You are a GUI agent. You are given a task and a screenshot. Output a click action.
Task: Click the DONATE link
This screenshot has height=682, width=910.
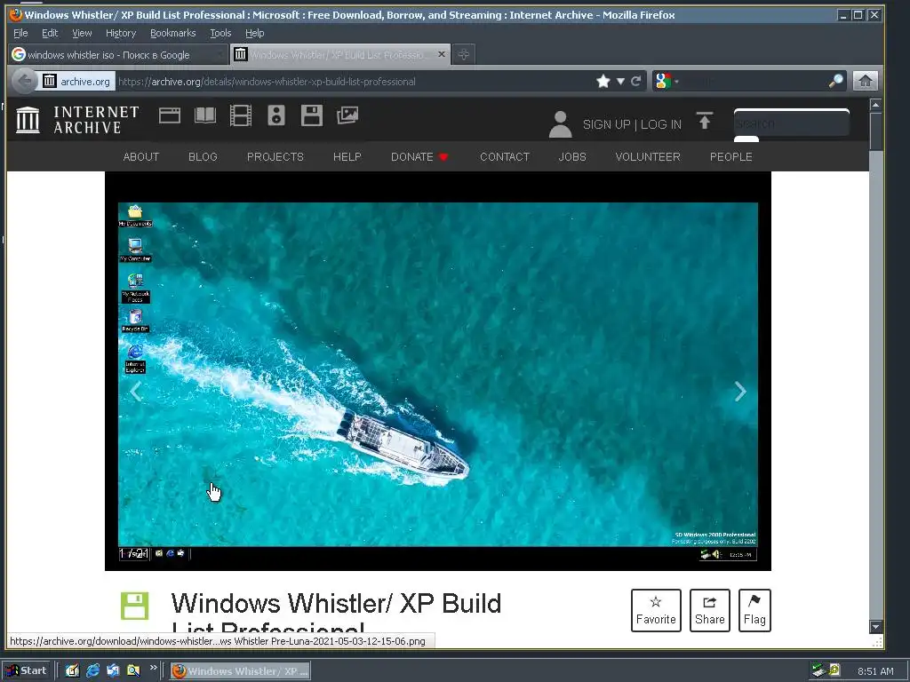pos(419,156)
